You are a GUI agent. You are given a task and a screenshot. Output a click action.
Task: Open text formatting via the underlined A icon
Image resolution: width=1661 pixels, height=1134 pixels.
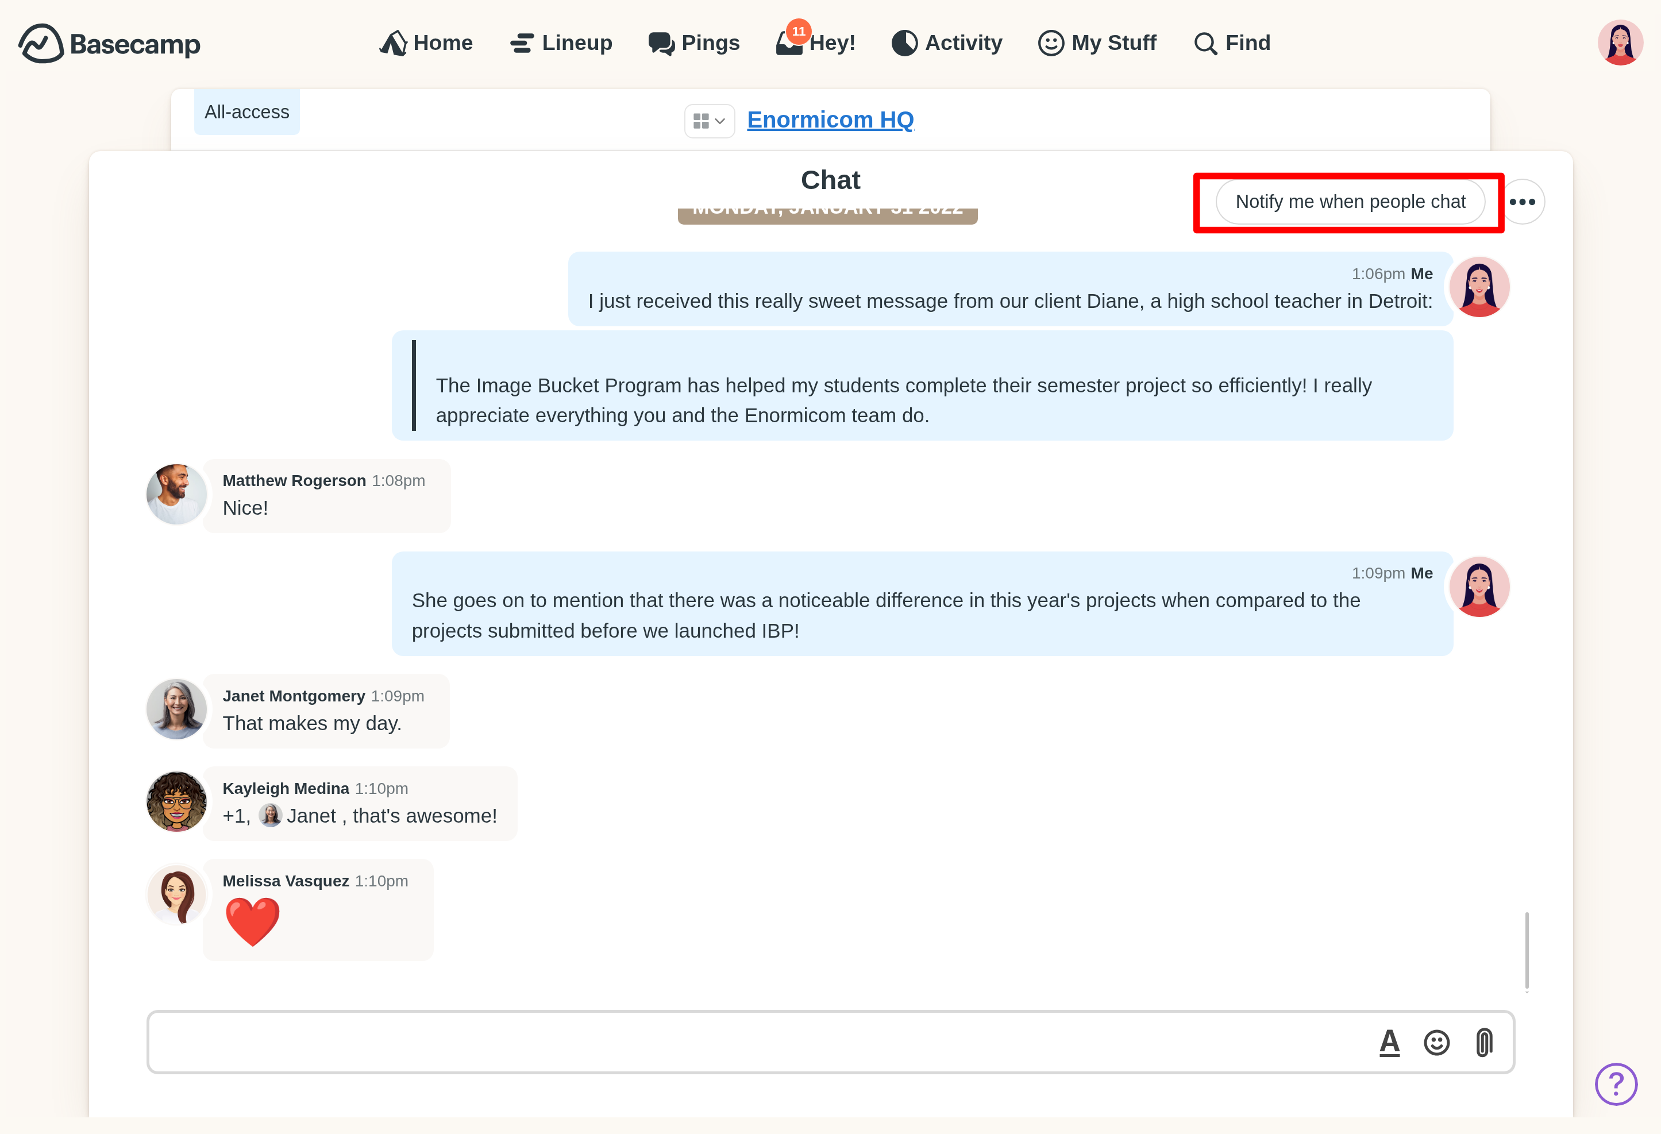point(1389,1043)
